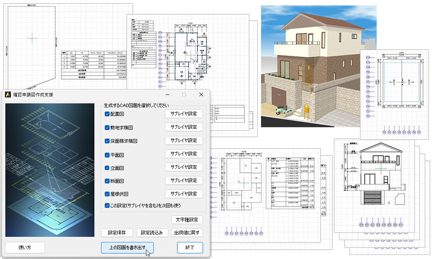
Task: Uncheck the 立面図 checkbox
Action: coord(107,167)
